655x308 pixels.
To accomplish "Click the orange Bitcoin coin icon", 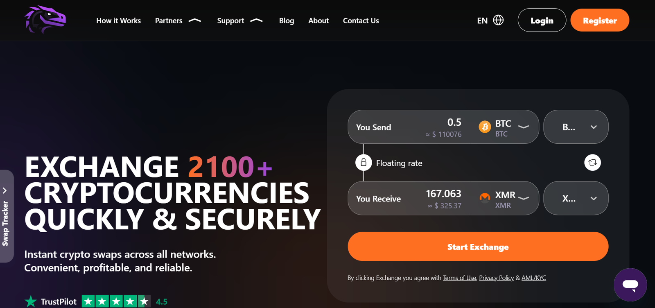I will [x=485, y=127].
